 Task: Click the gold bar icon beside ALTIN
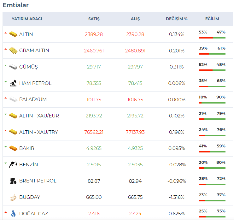tap(13, 34)
